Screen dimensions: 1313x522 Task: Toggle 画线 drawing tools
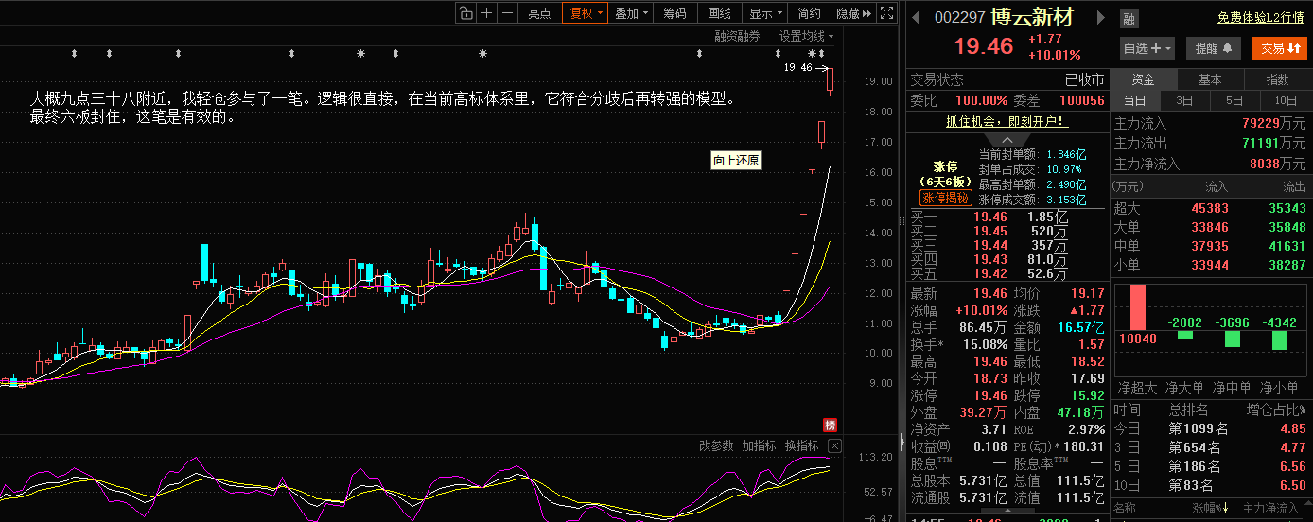point(719,12)
